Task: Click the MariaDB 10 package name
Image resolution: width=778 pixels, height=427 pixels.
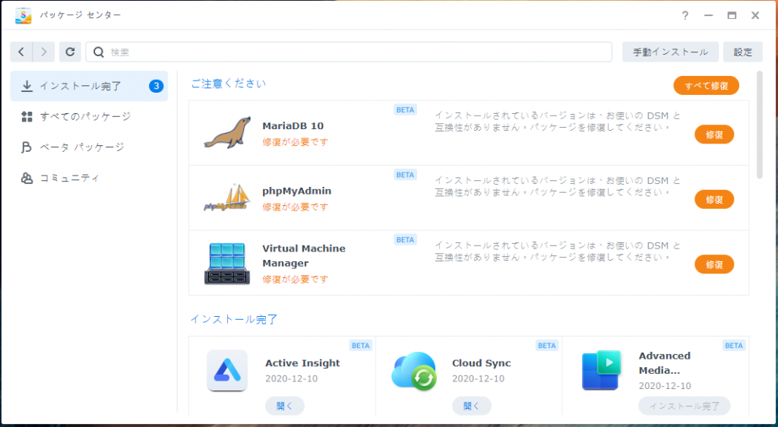Action: coord(293,126)
